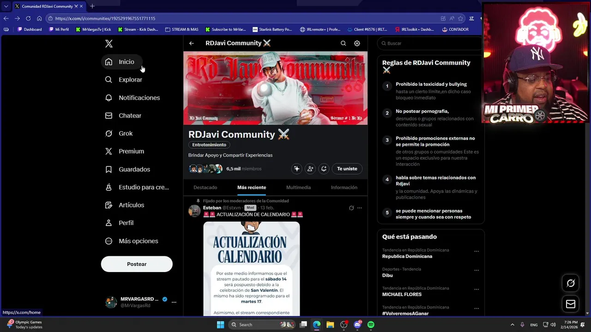591x332 pixels.
Task: Toggle community notifications bell
Action: pyautogui.click(x=324, y=169)
